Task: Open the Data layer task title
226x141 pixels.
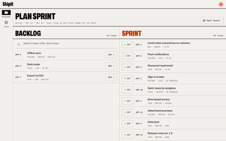Action: coord(153,122)
